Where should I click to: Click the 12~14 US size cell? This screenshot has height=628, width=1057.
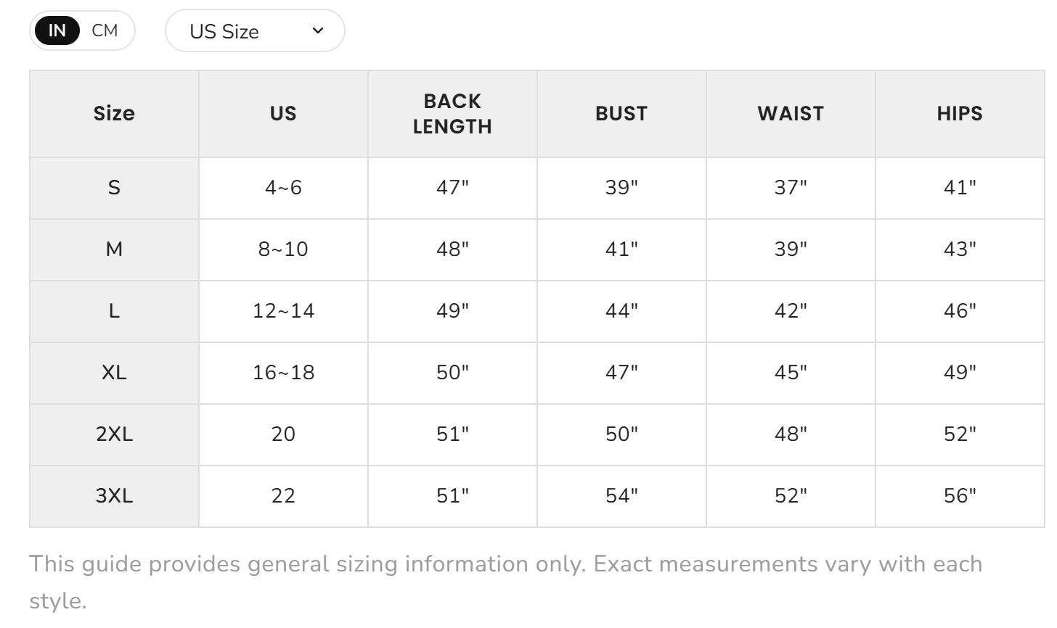[x=283, y=311]
